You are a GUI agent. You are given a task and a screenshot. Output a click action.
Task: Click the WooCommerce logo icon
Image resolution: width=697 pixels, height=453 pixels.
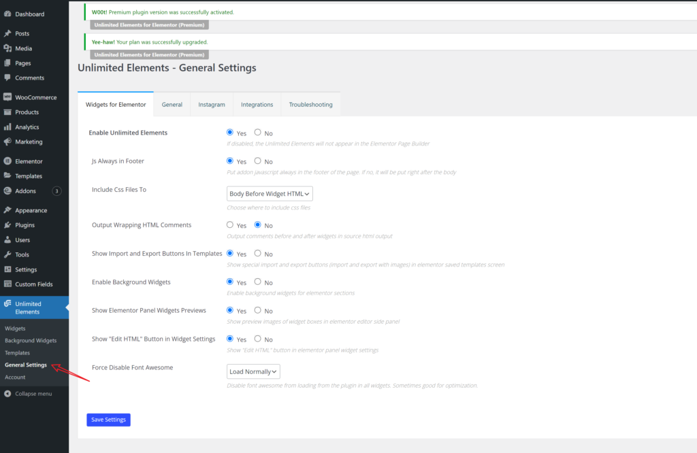coord(7,97)
